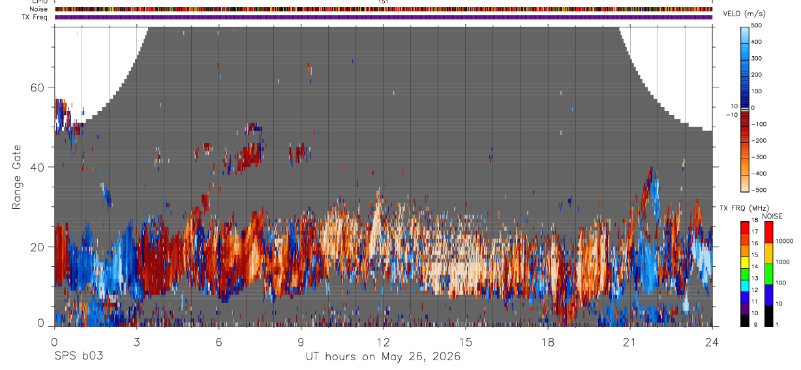Image resolution: width=801 pixels, height=370 pixels.
Task: Click the cyan segment of TX FRQ legend
Action: pyautogui.click(x=745, y=285)
